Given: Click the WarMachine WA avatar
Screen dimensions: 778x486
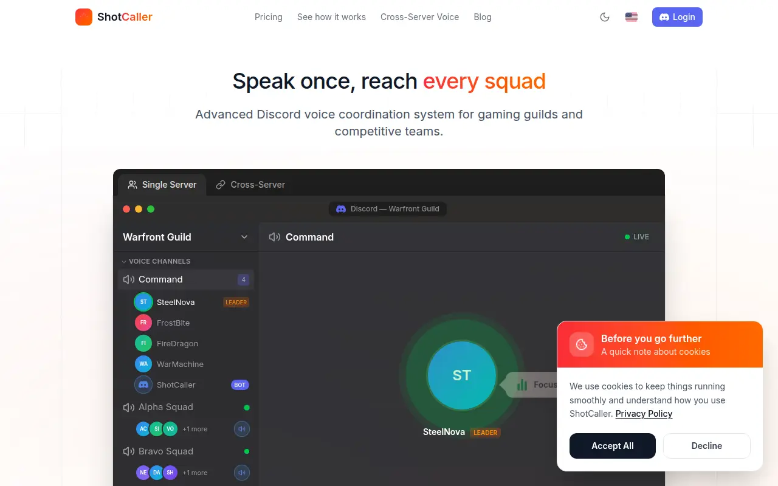Looking at the screenshot, I should tap(143, 364).
